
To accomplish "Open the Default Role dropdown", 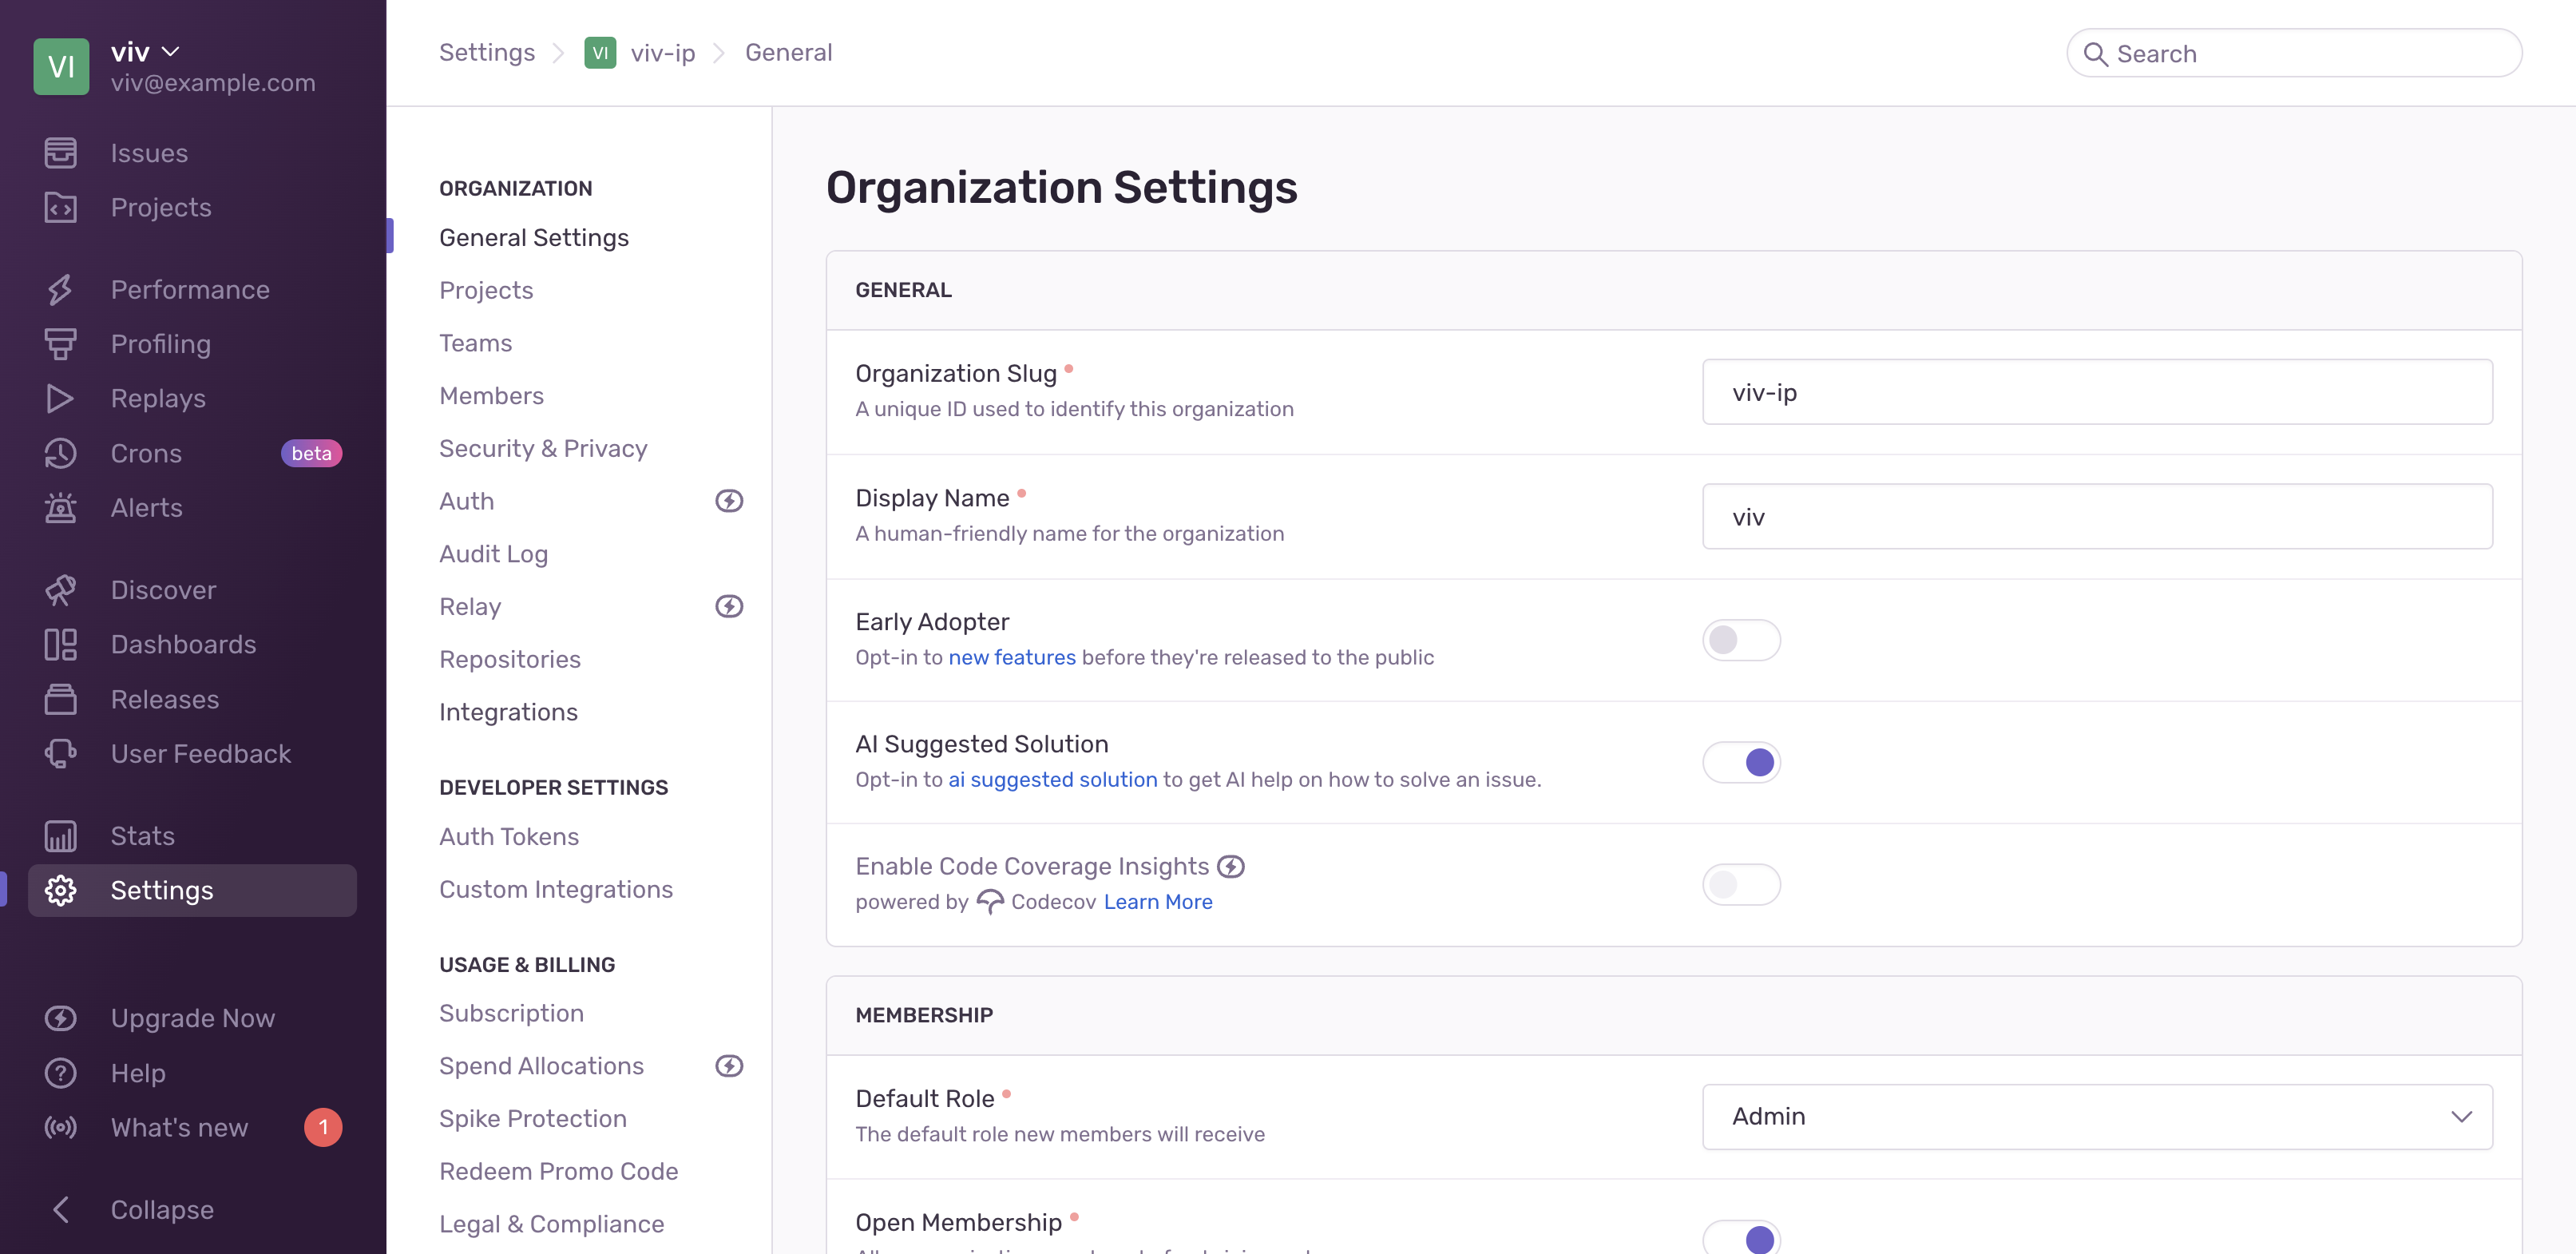I will [2097, 1117].
